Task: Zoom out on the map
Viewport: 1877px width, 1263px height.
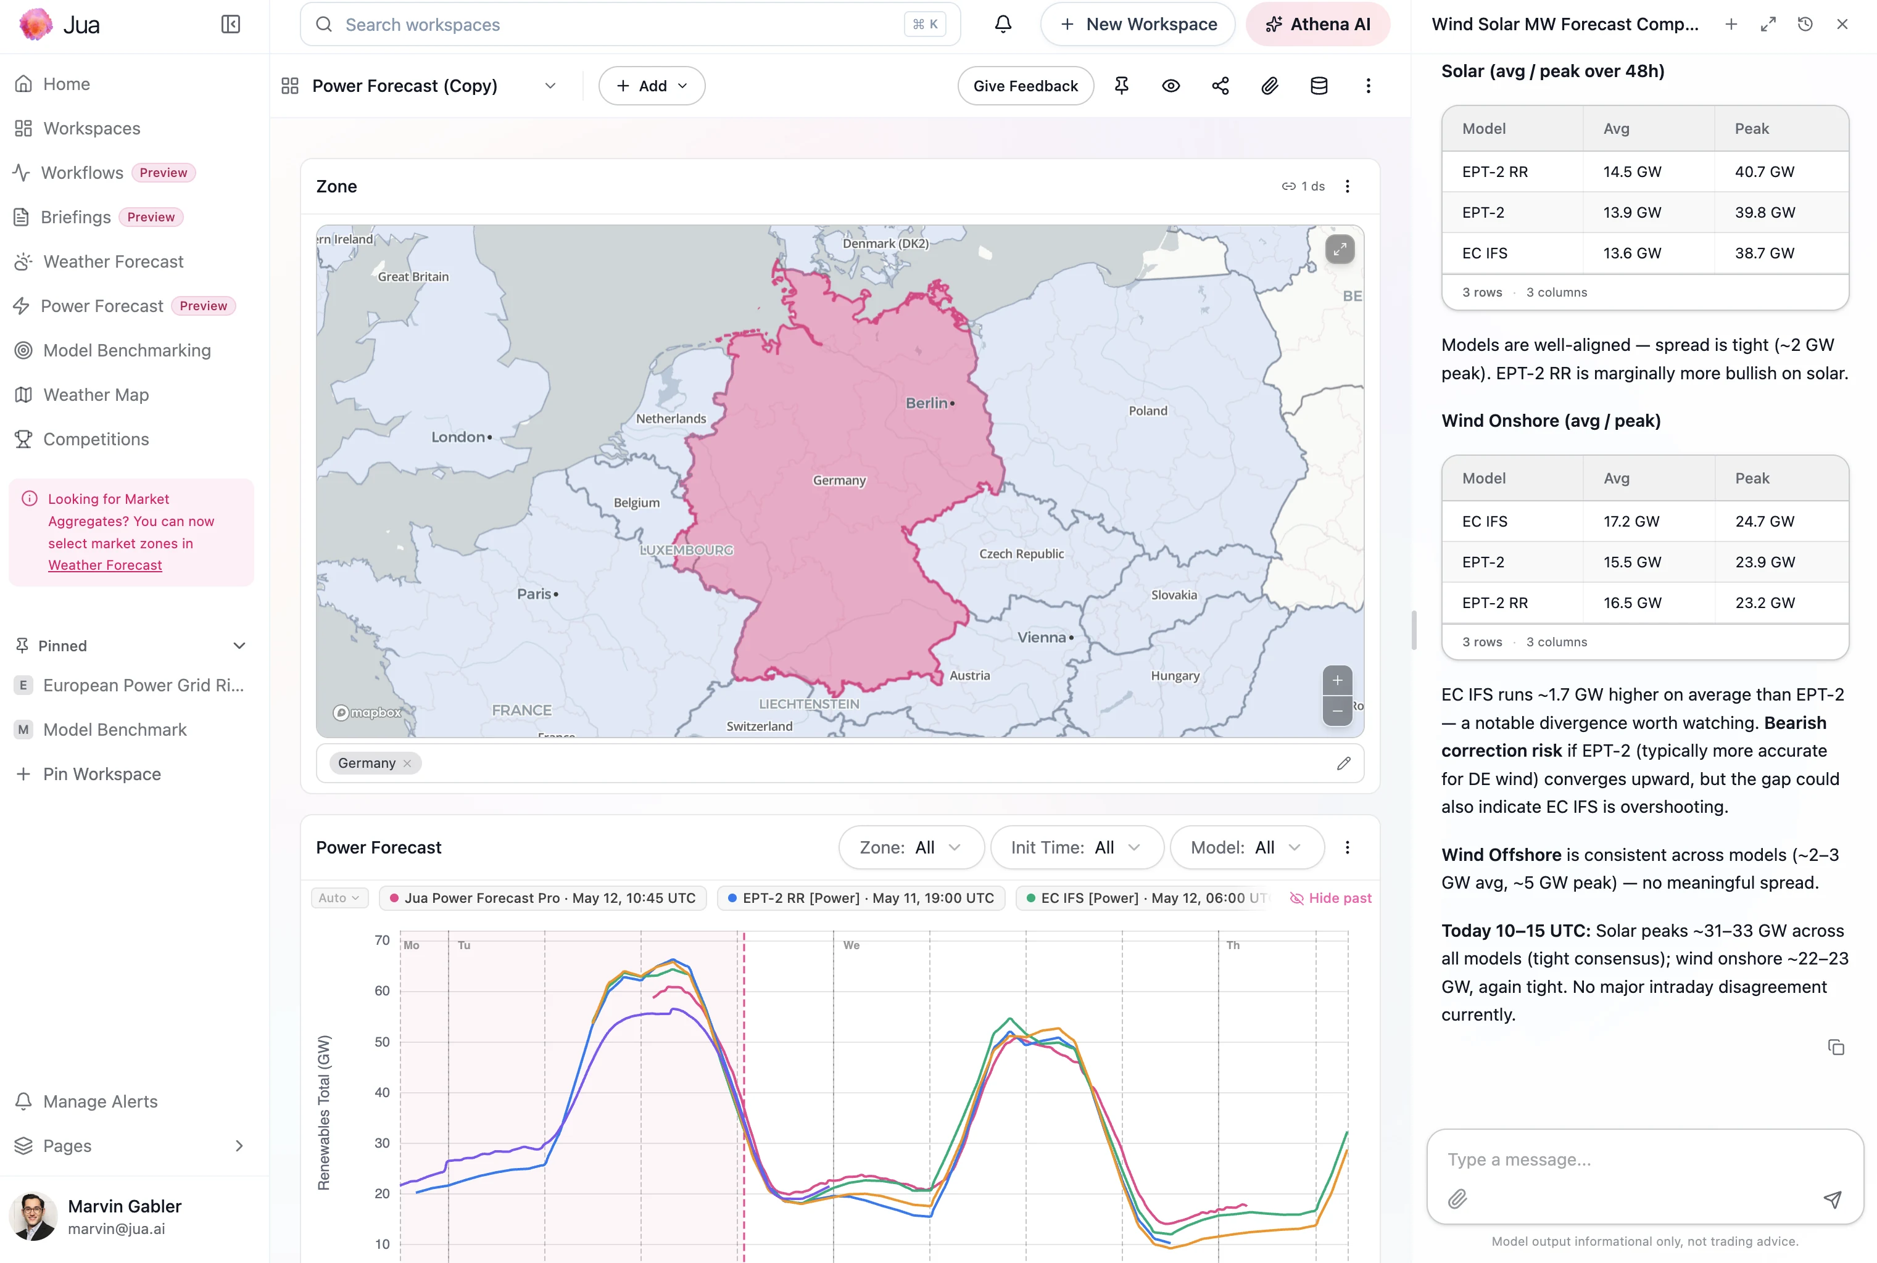Action: [x=1337, y=710]
